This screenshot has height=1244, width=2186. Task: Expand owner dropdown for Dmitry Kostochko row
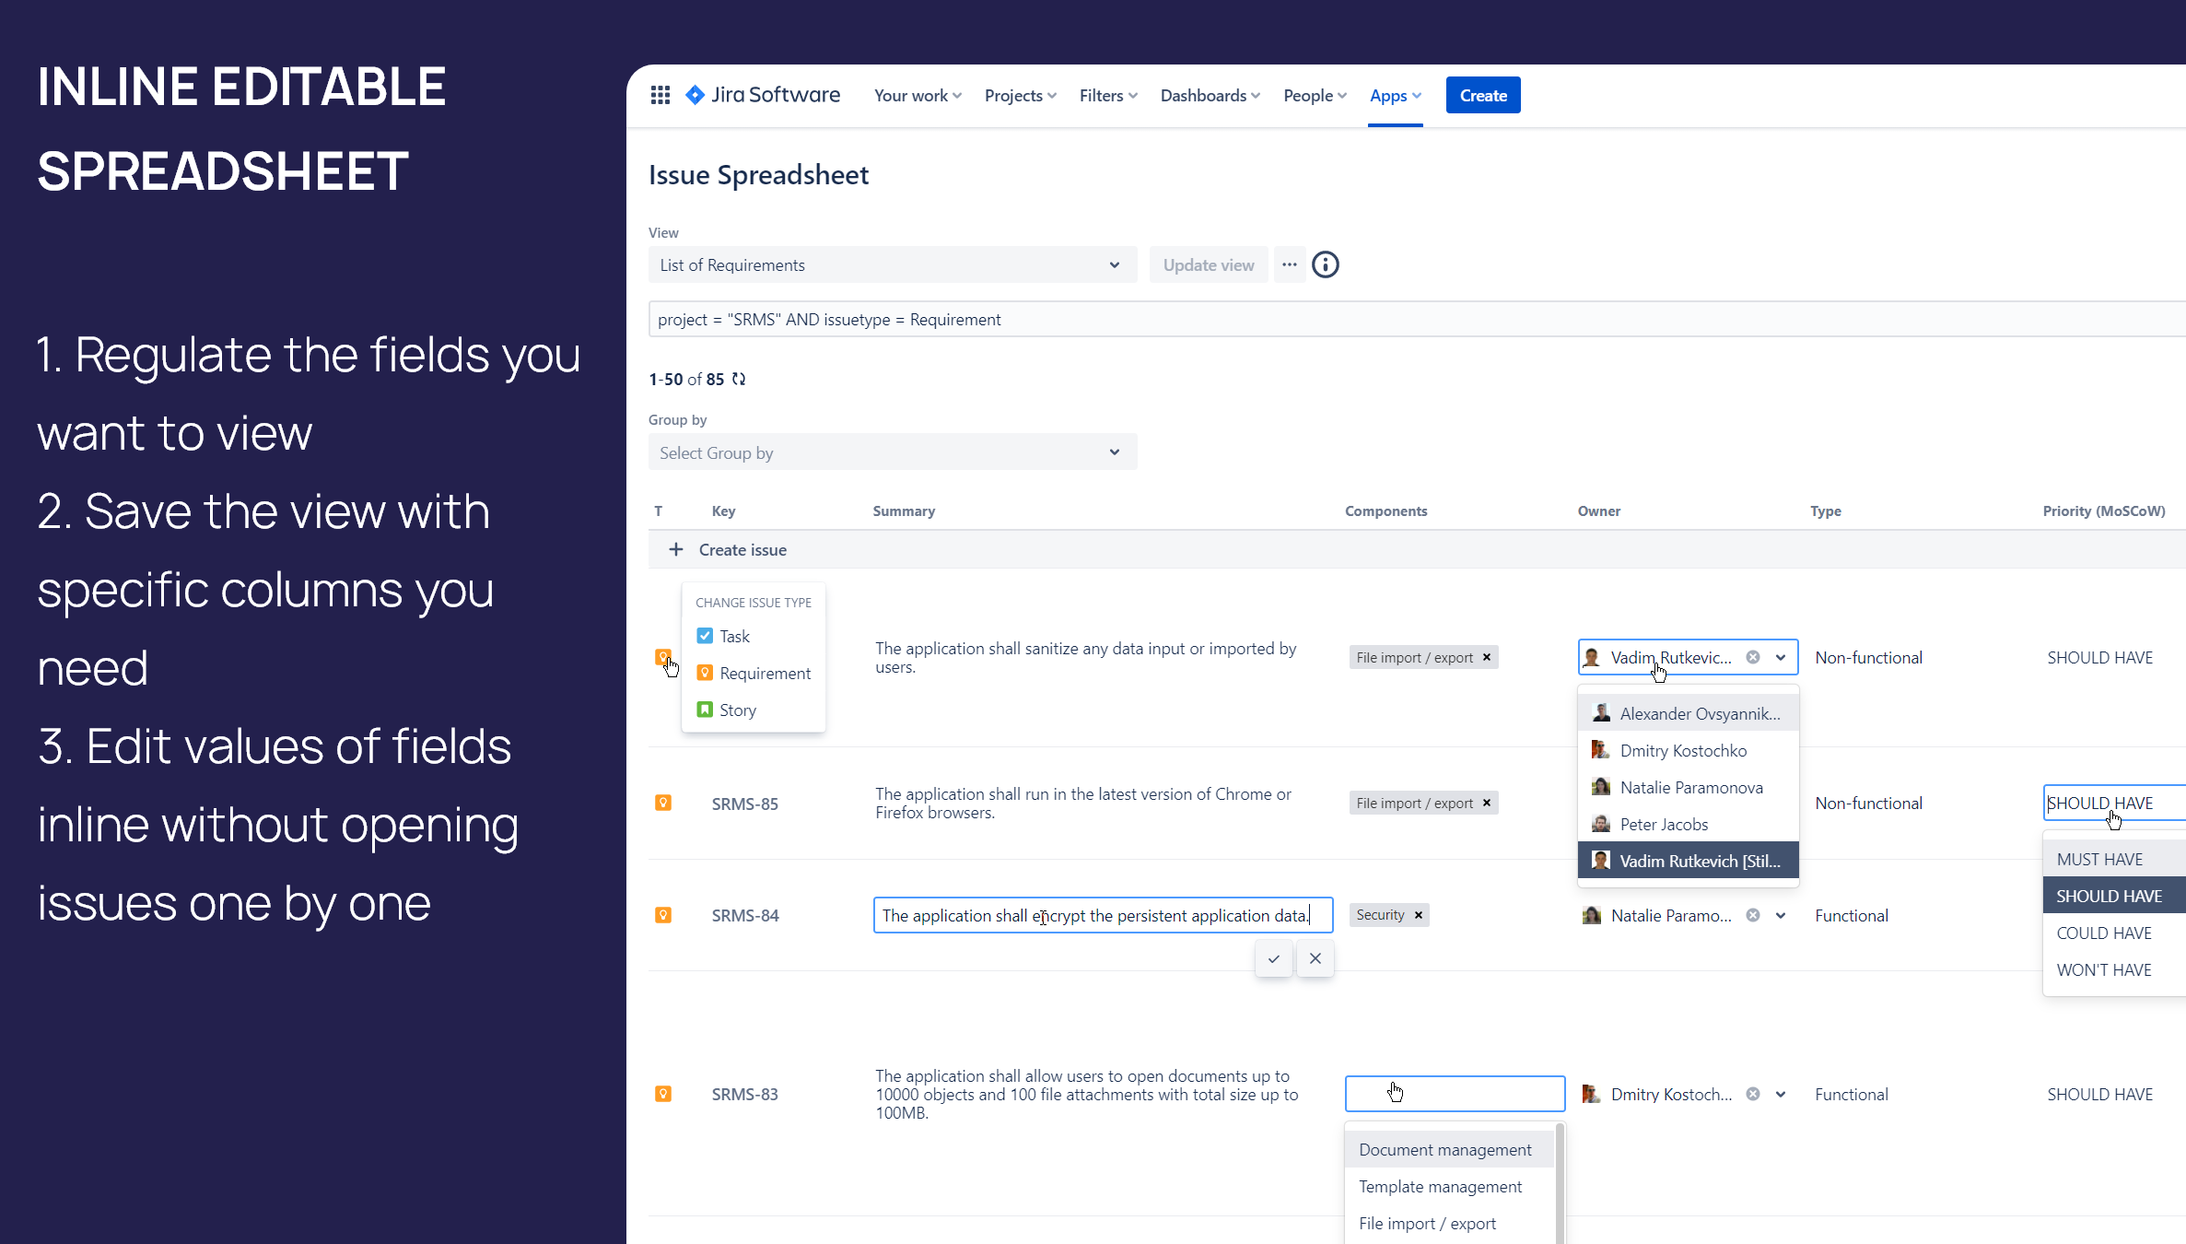(x=1781, y=1094)
